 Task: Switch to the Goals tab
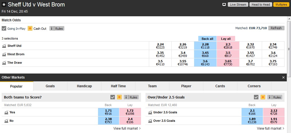50,86
